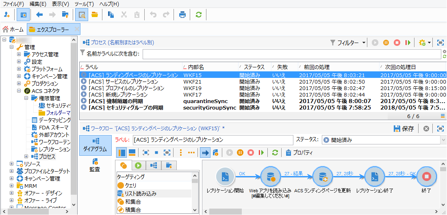Click the restart icon in process list toolbar

tap(408, 43)
